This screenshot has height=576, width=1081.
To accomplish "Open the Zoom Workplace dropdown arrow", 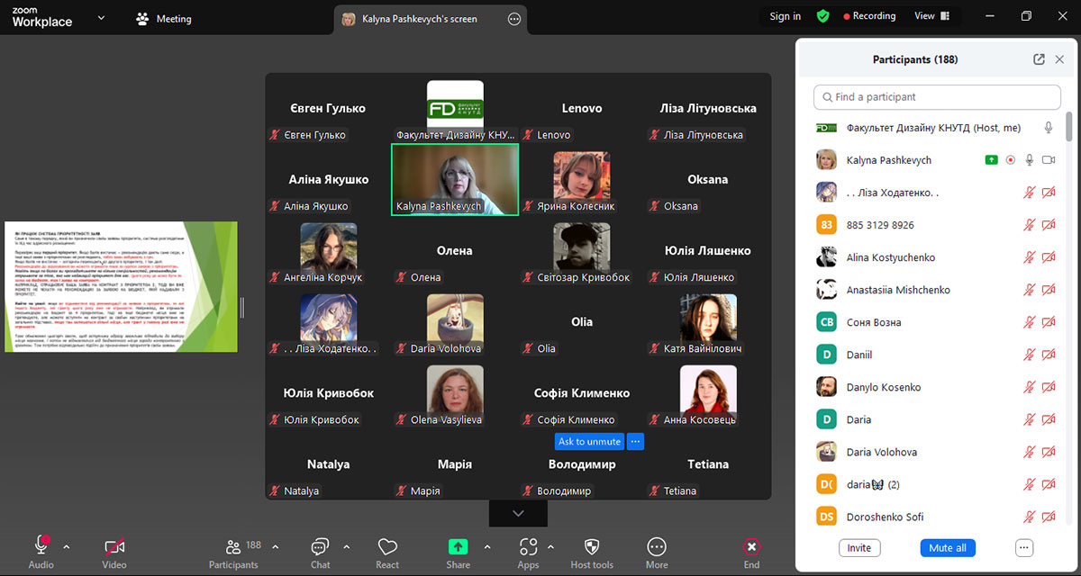I will point(101,17).
